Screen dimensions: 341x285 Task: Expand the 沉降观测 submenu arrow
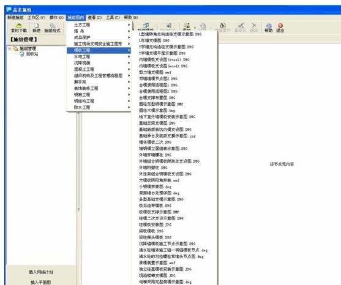click(x=129, y=63)
